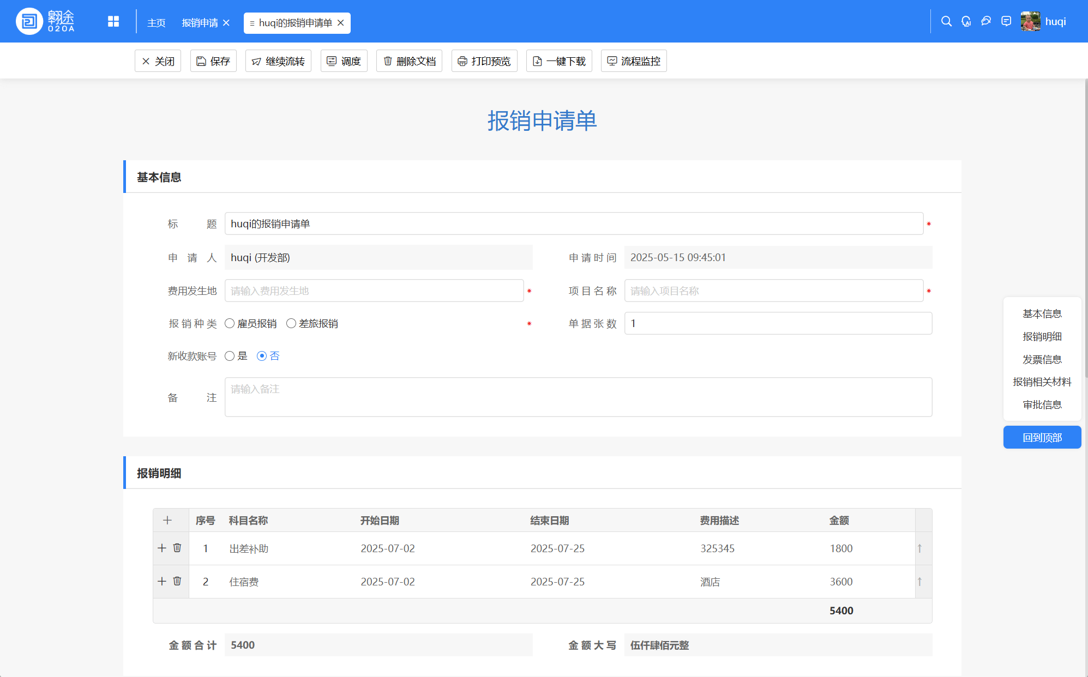
Task: Click the search magnifier icon
Action: (946, 22)
